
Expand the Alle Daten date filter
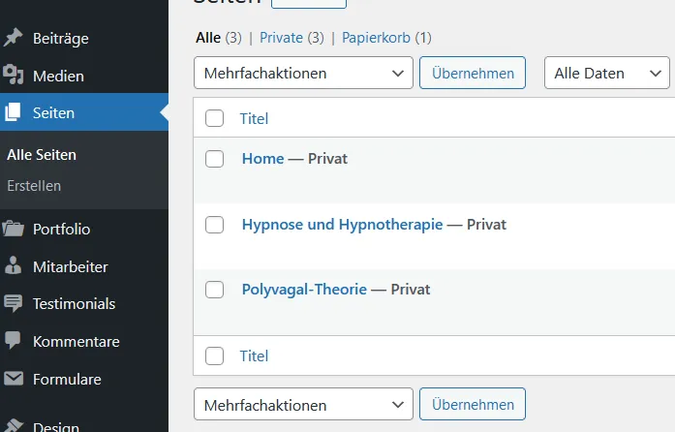click(607, 73)
